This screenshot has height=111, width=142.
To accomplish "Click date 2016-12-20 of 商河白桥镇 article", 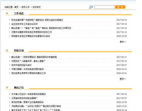I will (x=122, y=102).
